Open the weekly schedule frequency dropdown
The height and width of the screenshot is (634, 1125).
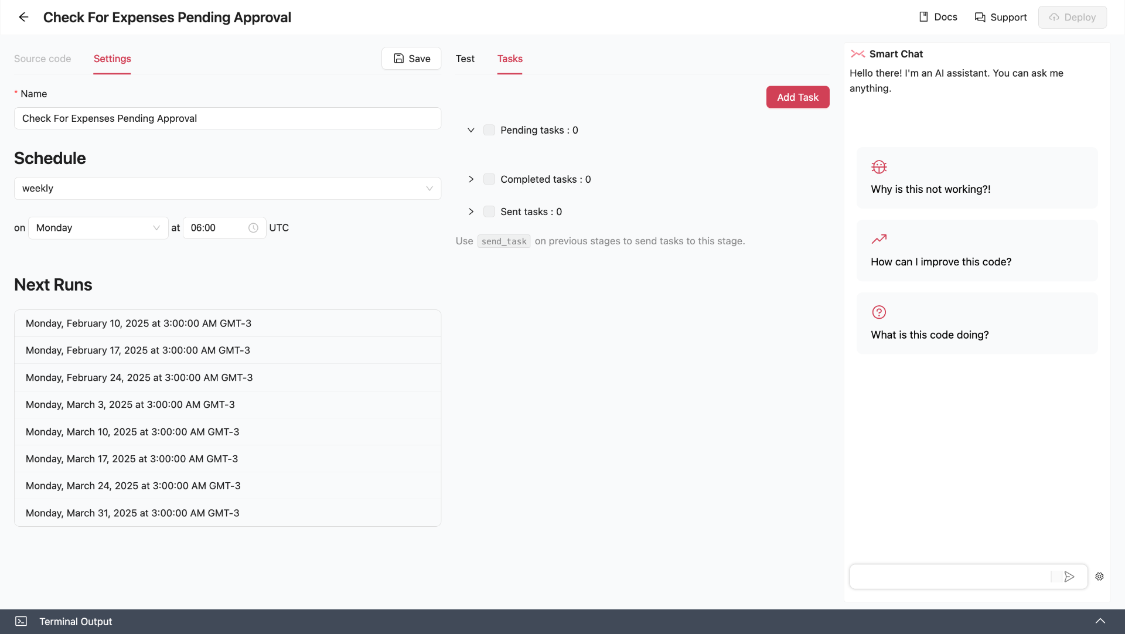coord(227,188)
